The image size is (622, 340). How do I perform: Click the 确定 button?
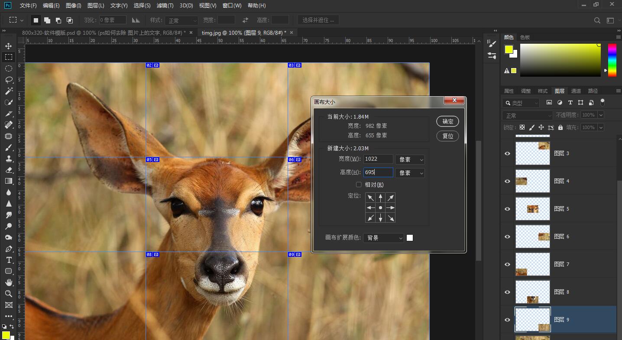(x=447, y=121)
